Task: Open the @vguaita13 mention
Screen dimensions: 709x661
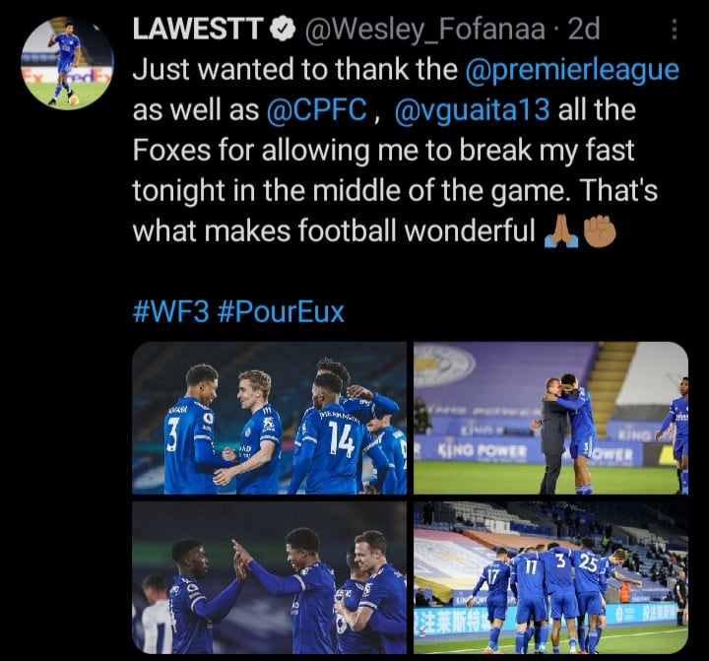Action: [x=472, y=111]
